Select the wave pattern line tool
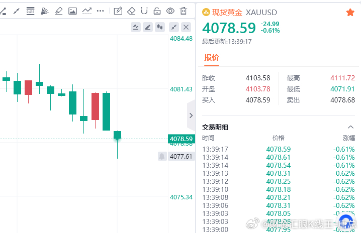361x233 pixels. coord(87,11)
